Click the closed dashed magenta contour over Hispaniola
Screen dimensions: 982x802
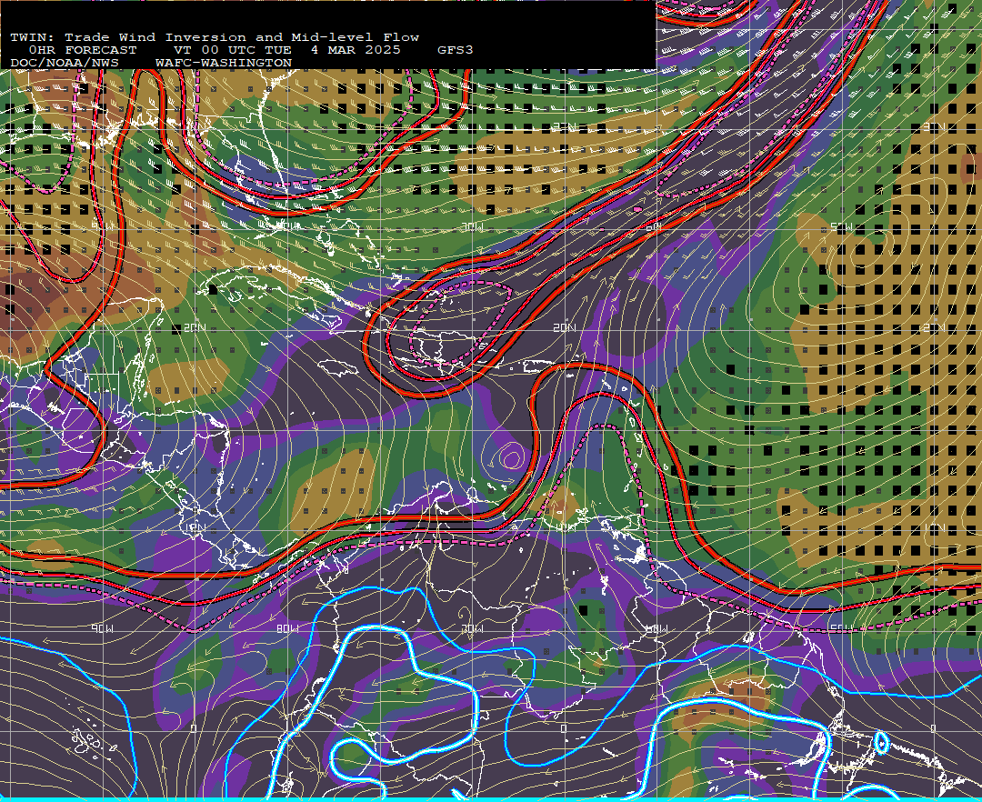point(461,323)
